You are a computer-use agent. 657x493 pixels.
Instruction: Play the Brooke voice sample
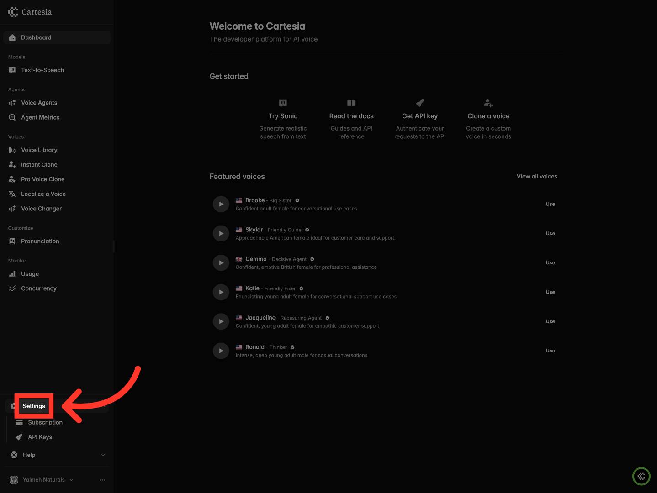(x=221, y=204)
